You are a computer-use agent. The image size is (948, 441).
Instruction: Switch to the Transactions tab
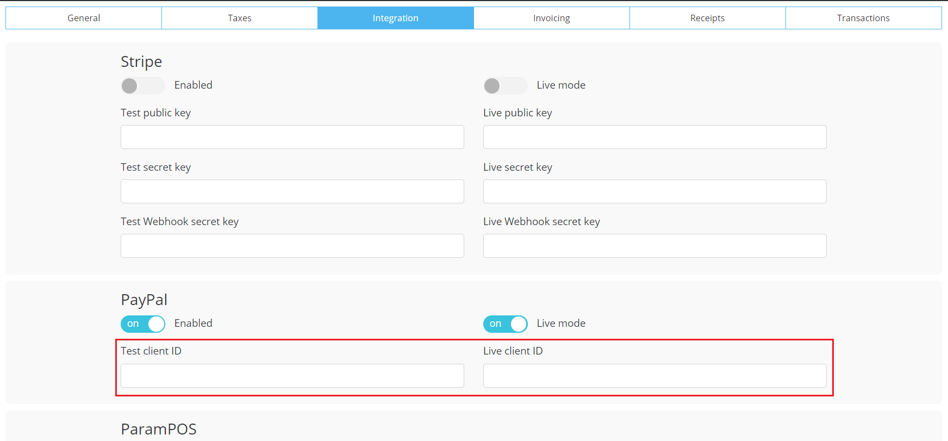click(863, 18)
